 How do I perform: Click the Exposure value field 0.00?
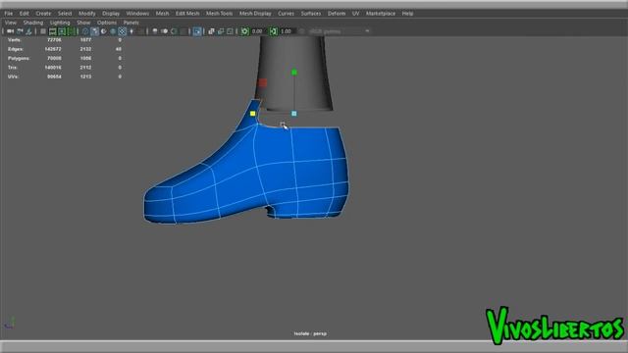point(257,31)
